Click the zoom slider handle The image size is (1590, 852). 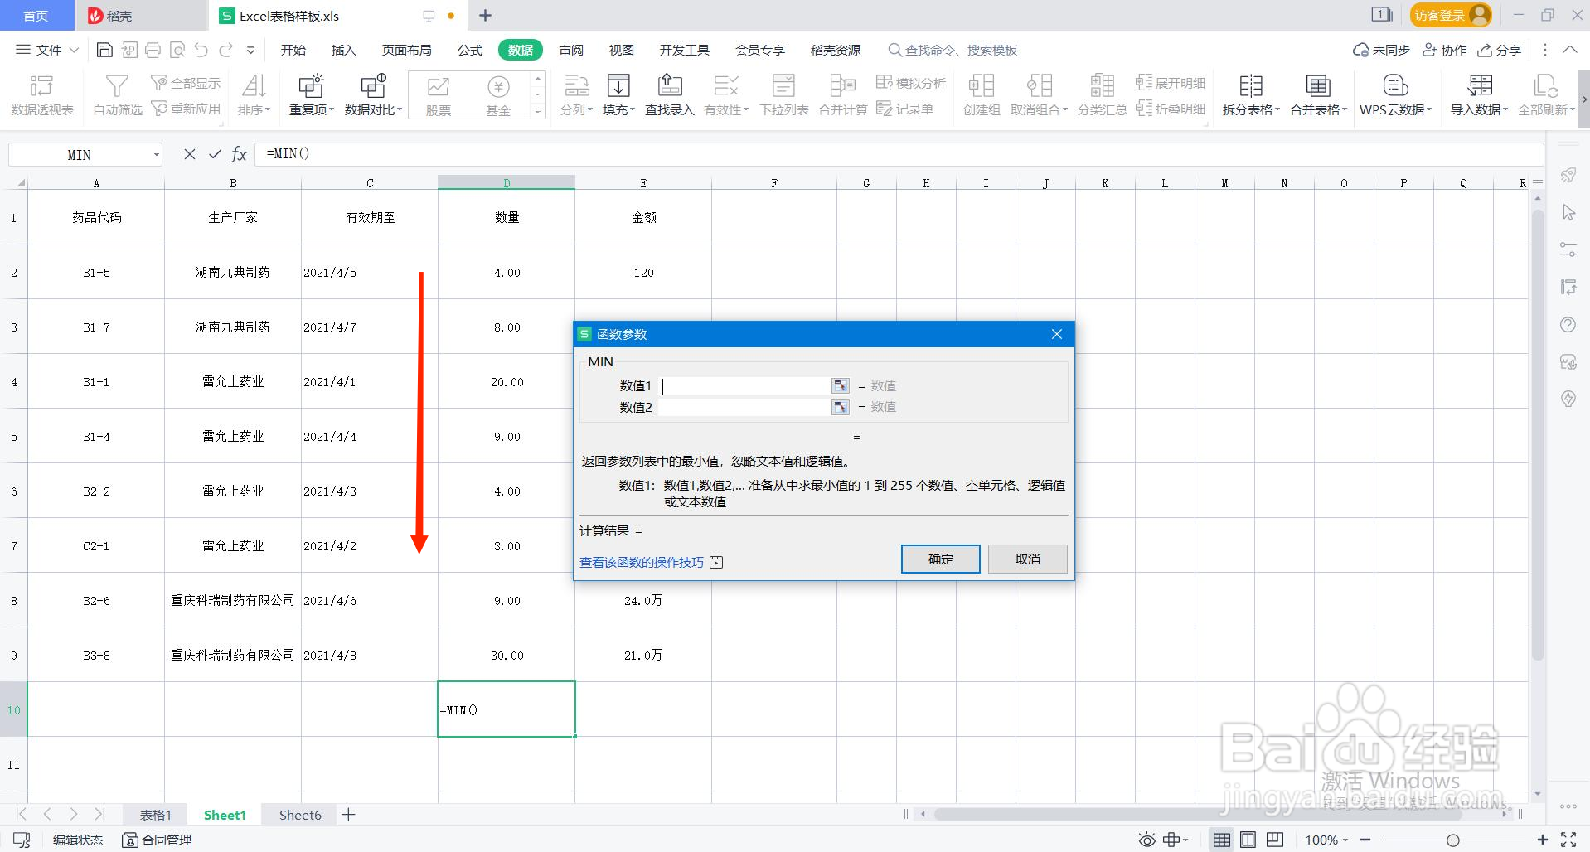(1453, 840)
